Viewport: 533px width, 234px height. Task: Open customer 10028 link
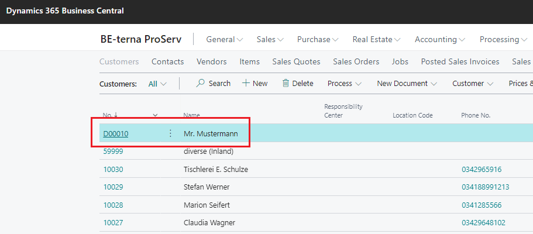tap(113, 205)
